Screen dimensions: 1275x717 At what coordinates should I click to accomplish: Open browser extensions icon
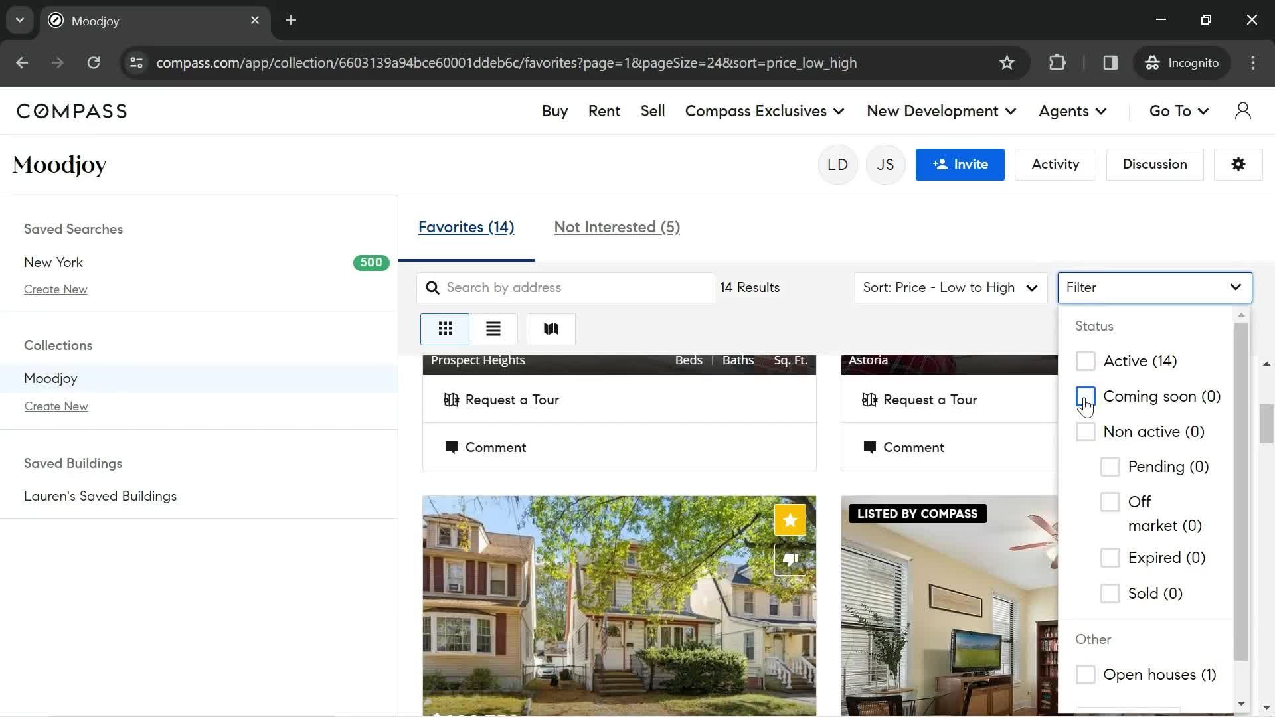(1057, 62)
